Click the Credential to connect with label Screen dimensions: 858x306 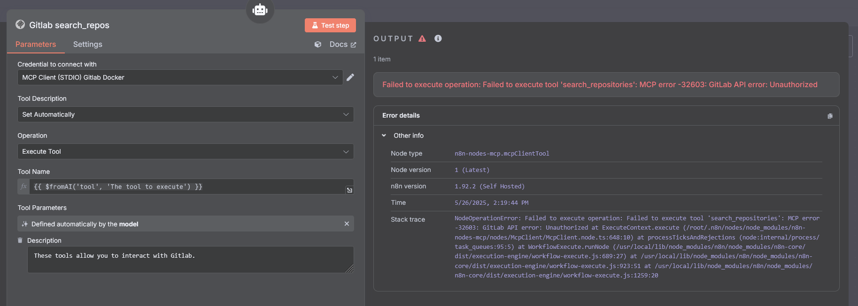click(x=57, y=64)
